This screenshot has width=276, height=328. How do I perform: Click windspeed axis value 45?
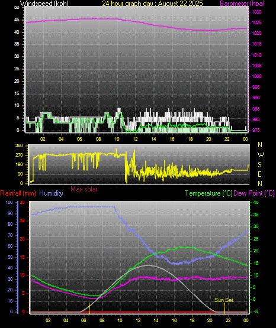click(17, 20)
